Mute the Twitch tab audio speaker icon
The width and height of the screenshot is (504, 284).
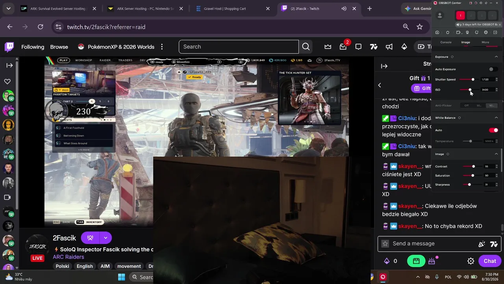click(x=344, y=8)
